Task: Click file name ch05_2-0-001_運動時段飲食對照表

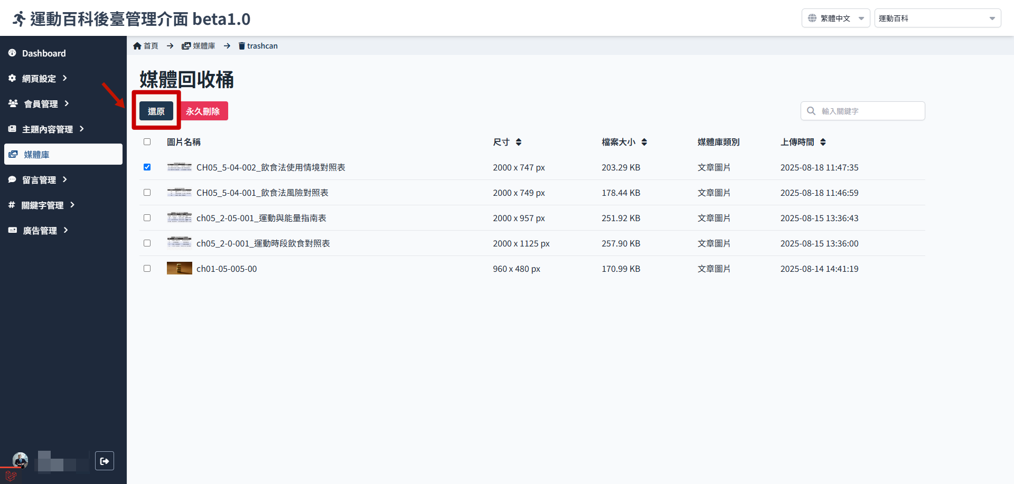Action: tap(263, 243)
